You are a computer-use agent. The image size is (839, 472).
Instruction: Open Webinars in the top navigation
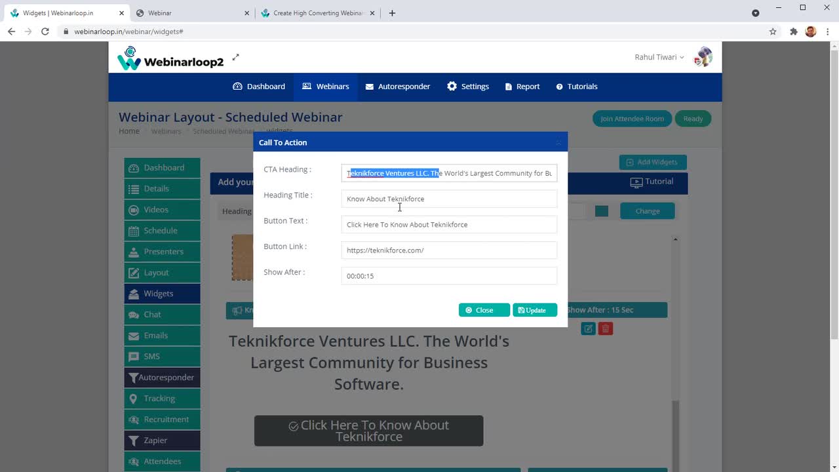[326, 87]
